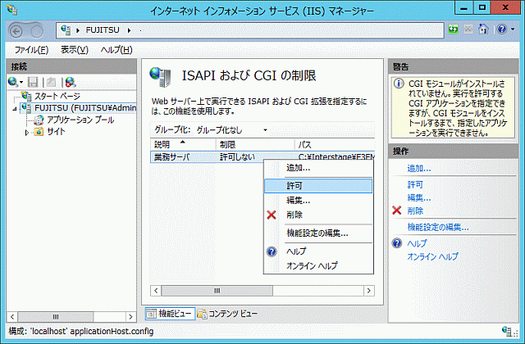The width and height of the screenshot is (525, 344).
Task: Choose ヘルプ in the context menu
Action: coord(318,251)
